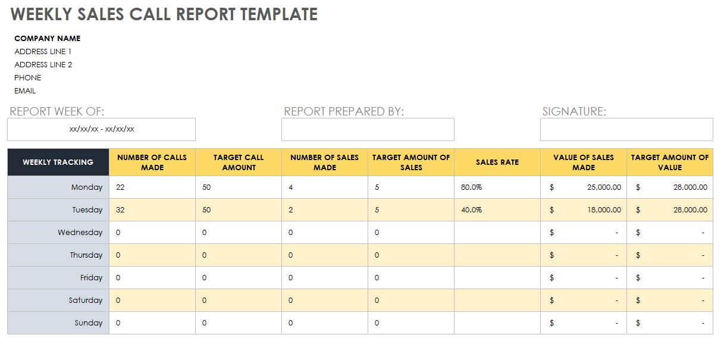Select Monday's target value 28,000.00 cell
The image size is (724, 338).
[x=670, y=187]
